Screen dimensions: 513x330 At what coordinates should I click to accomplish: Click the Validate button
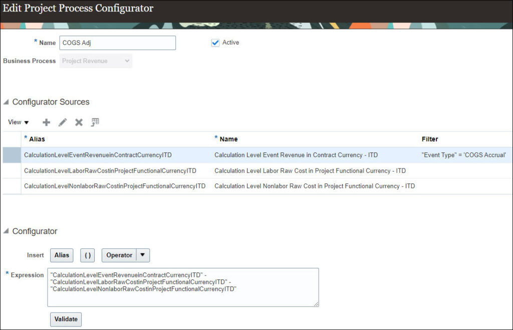coord(66,319)
